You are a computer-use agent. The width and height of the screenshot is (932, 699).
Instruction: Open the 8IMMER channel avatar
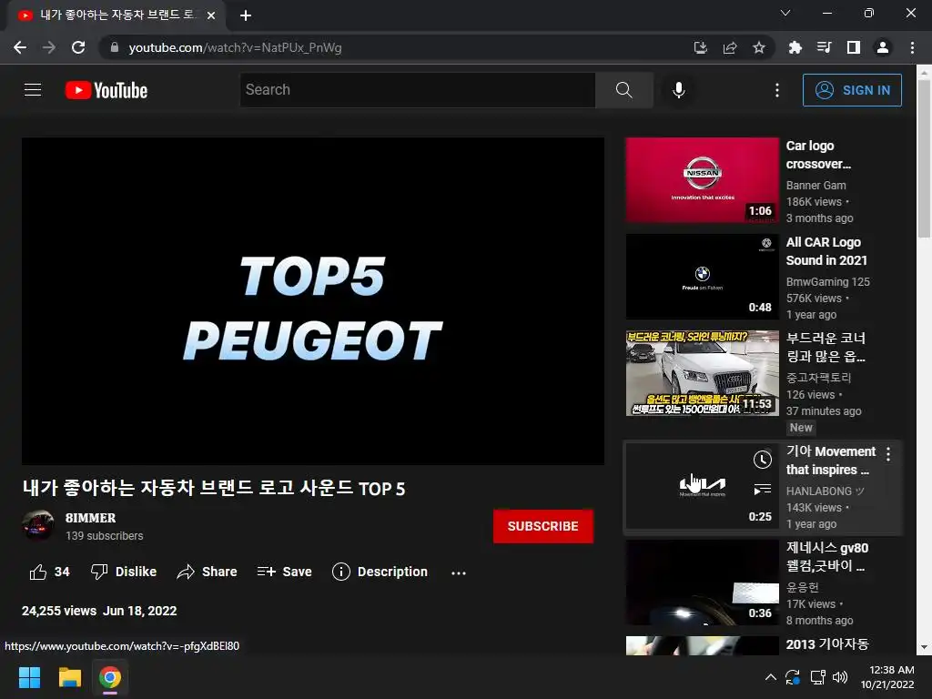37,525
